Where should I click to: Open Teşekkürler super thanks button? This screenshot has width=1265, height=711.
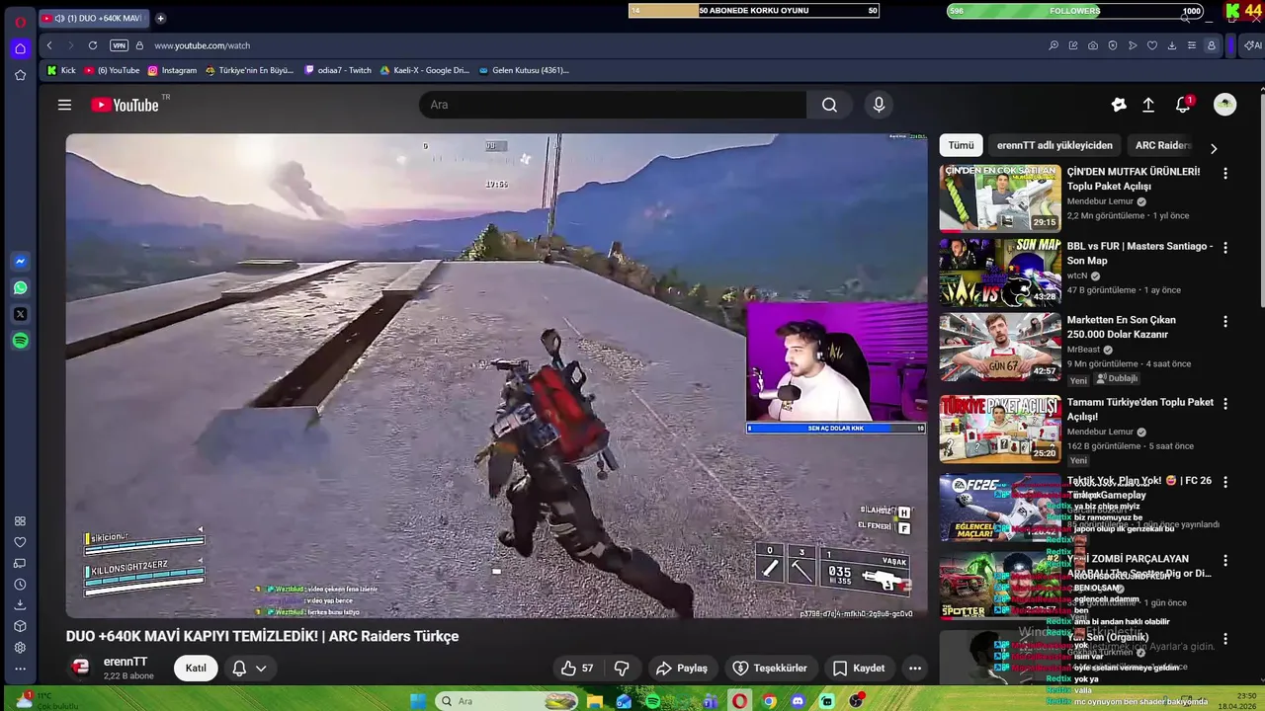tap(770, 669)
